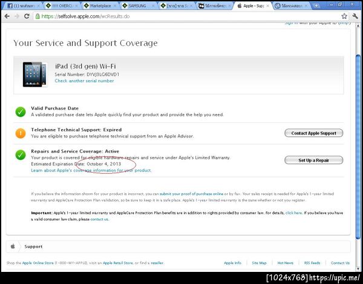Open the Site Map footer link
363x284 pixels.
point(259,263)
